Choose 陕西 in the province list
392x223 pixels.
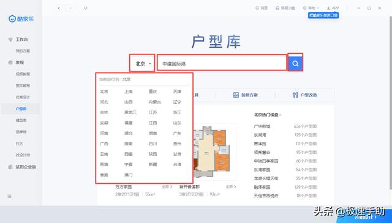click(153, 154)
